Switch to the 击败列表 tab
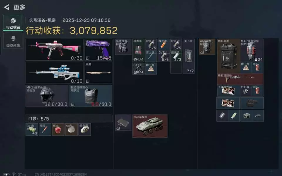 click(13, 41)
